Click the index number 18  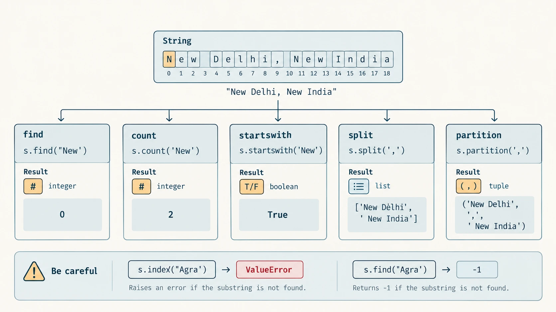(x=386, y=73)
